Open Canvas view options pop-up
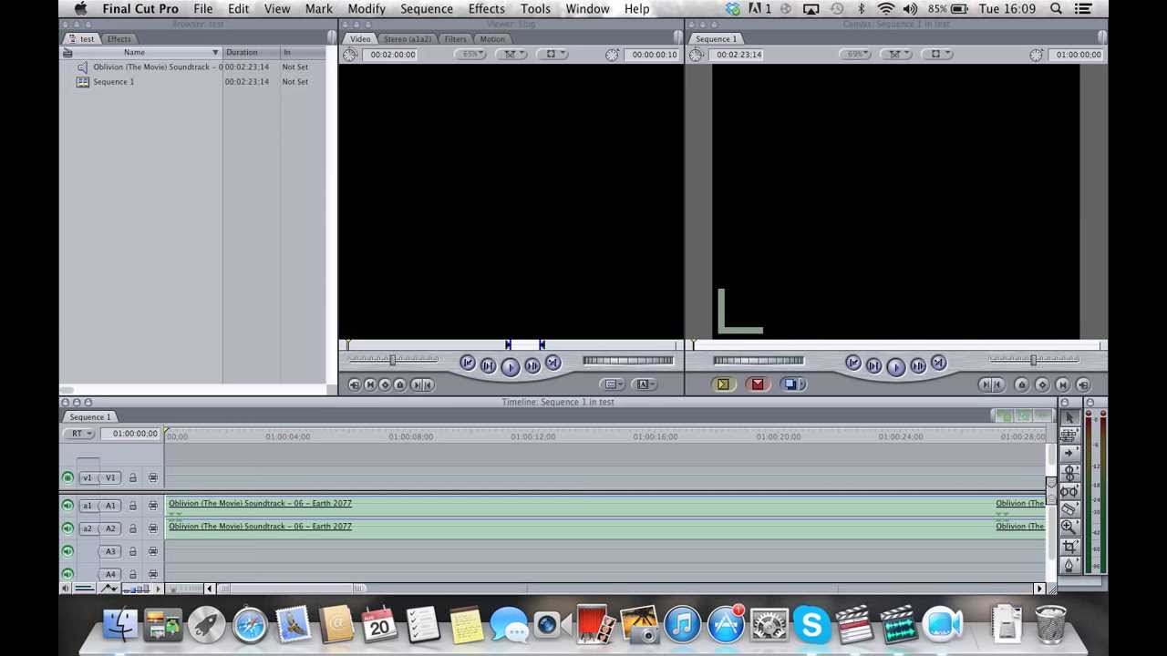The height and width of the screenshot is (656, 1167). tap(935, 55)
